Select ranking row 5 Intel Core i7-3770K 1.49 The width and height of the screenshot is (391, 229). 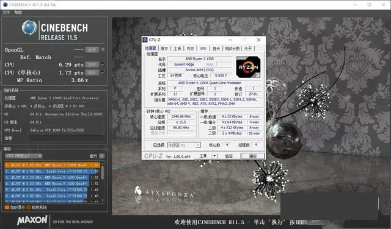(53, 189)
